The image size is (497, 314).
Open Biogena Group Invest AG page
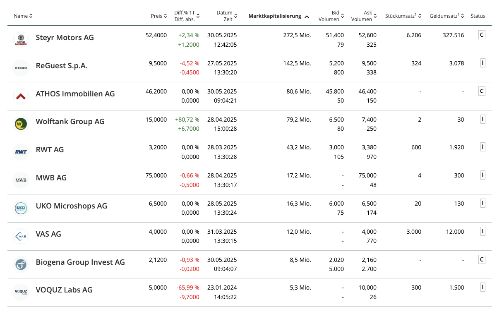80,262
